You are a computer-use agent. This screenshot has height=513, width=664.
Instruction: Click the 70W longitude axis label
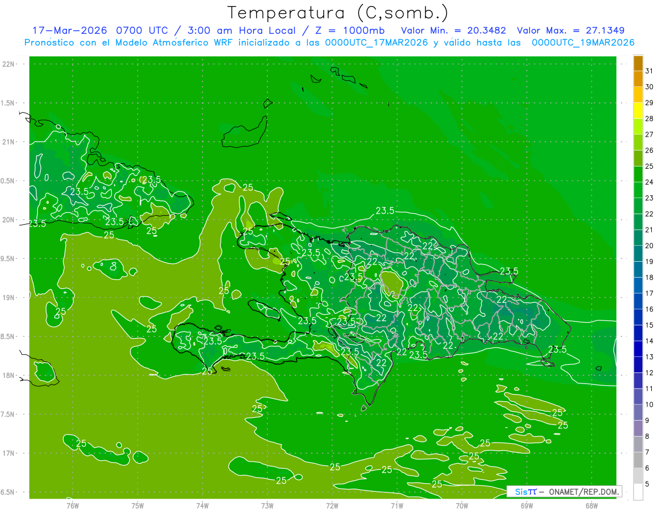point(462,505)
